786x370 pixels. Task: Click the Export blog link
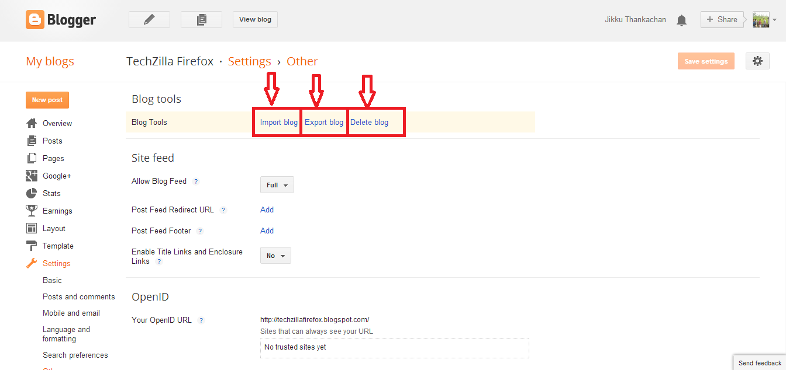coord(324,123)
